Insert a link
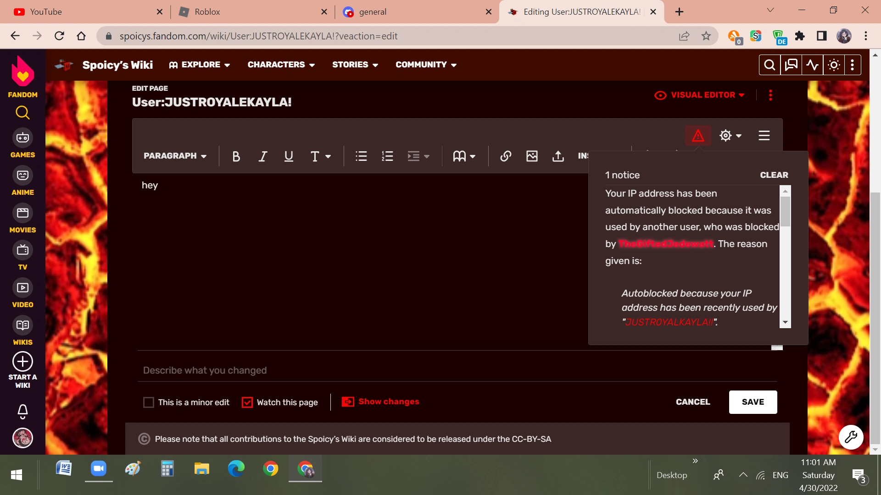 point(505,156)
